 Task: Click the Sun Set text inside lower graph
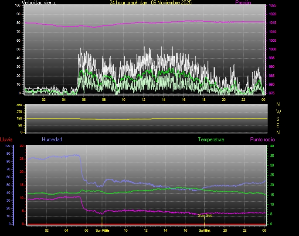tap(205, 216)
